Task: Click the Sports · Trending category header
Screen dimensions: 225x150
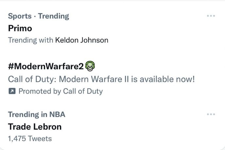Action: tap(39, 16)
